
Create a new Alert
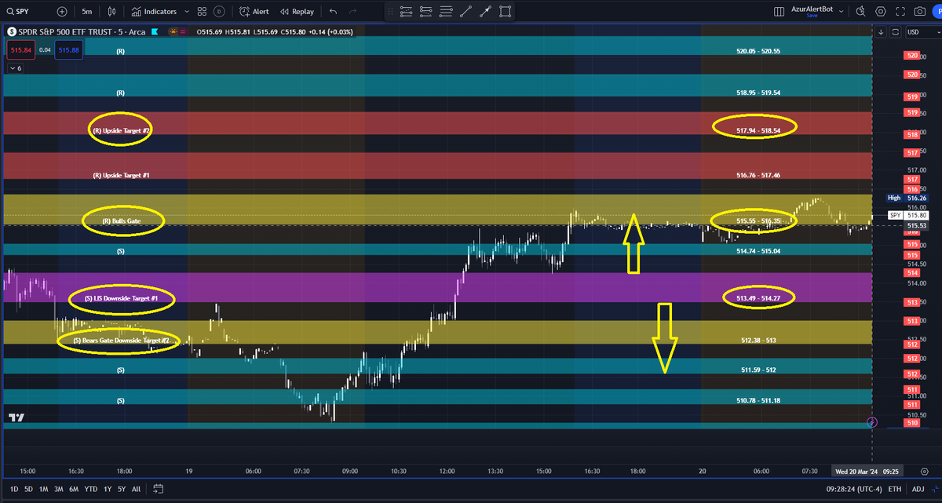pos(254,12)
